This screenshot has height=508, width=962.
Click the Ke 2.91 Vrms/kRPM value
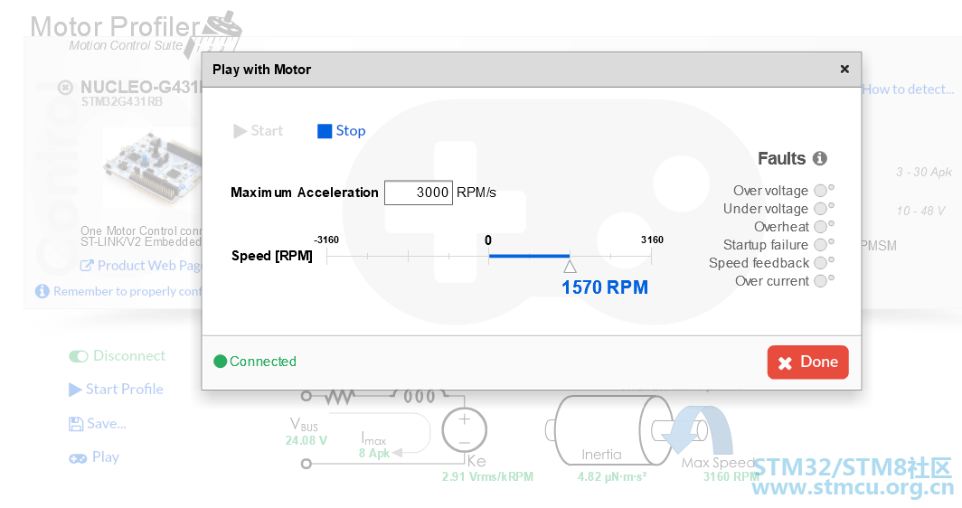click(487, 476)
